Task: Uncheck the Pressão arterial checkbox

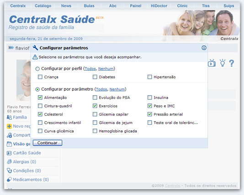Action: [149, 114]
